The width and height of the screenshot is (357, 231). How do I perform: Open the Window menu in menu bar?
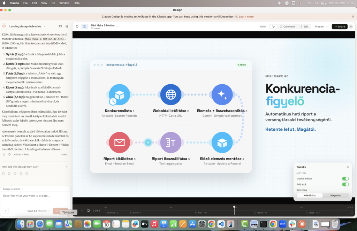(64, 3)
